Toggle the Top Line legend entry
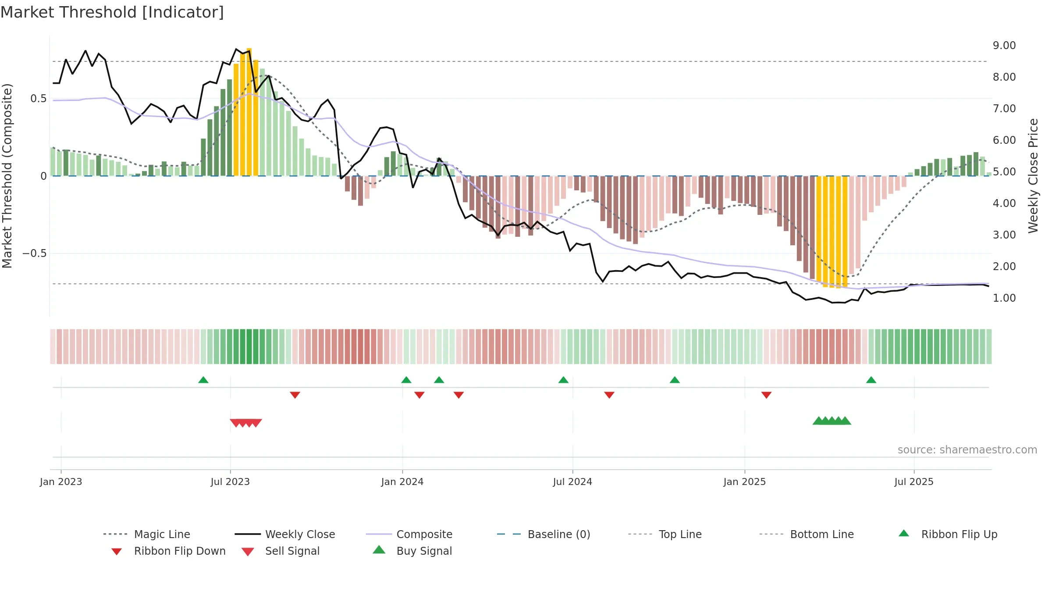Viewport: 1052px width, 592px height. tap(665, 534)
